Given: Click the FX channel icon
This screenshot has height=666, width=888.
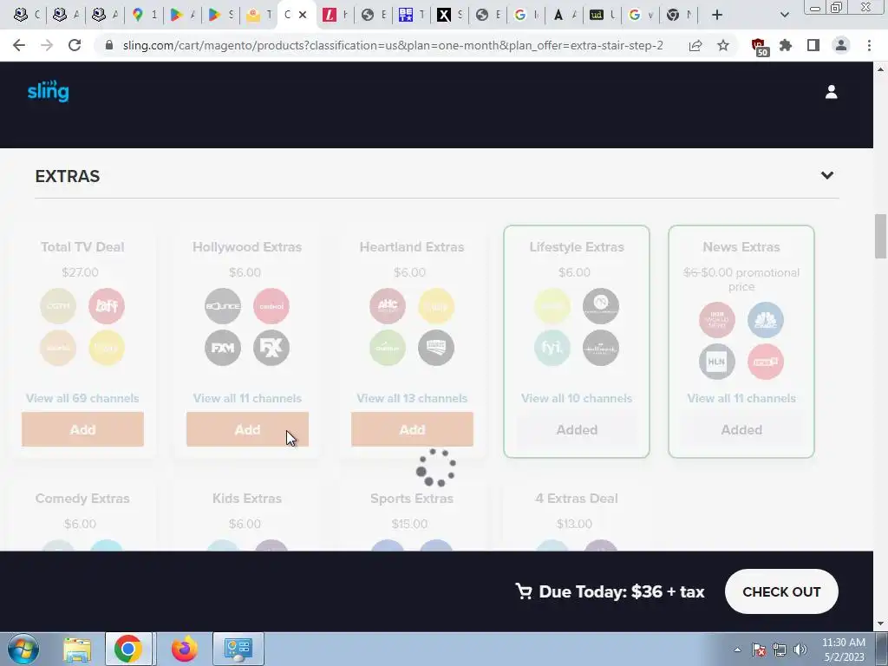Looking at the screenshot, I should pyautogui.click(x=271, y=348).
